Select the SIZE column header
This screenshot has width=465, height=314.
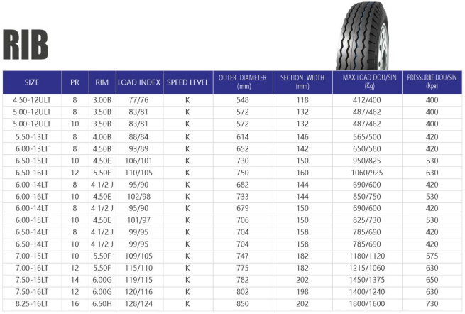pyautogui.click(x=32, y=82)
